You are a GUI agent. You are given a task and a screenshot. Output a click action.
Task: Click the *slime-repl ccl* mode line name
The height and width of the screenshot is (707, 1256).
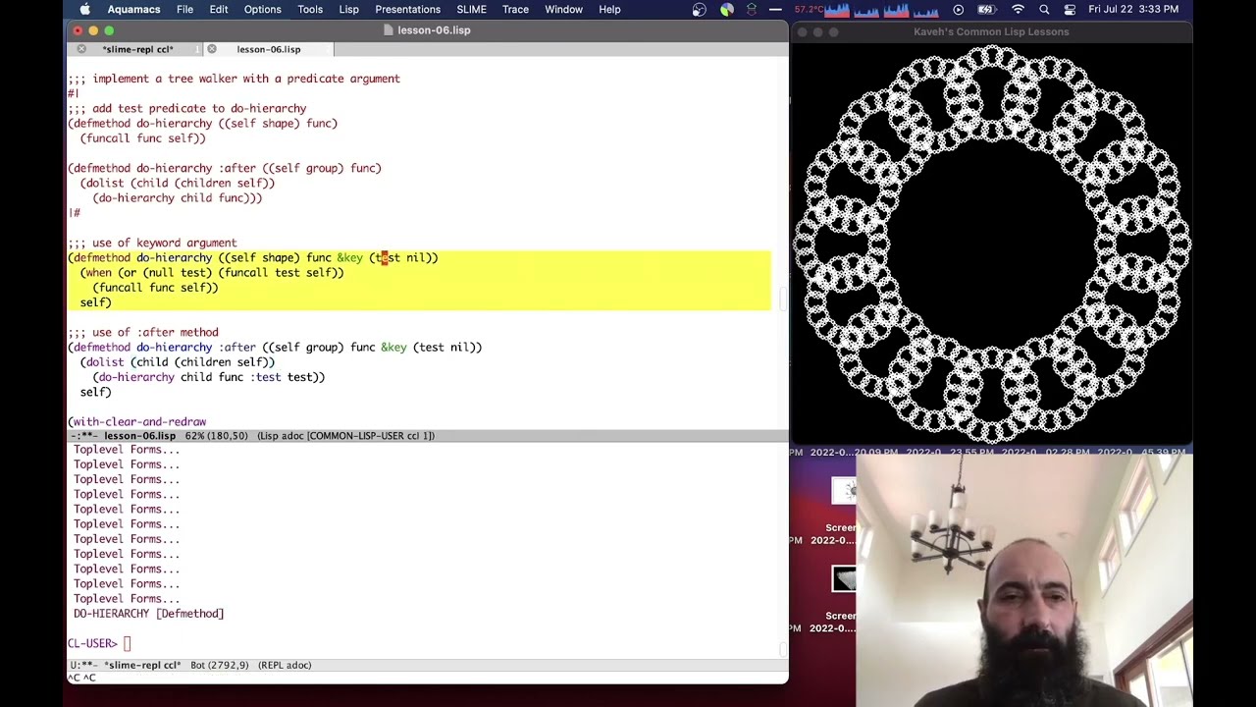click(x=142, y=665)
